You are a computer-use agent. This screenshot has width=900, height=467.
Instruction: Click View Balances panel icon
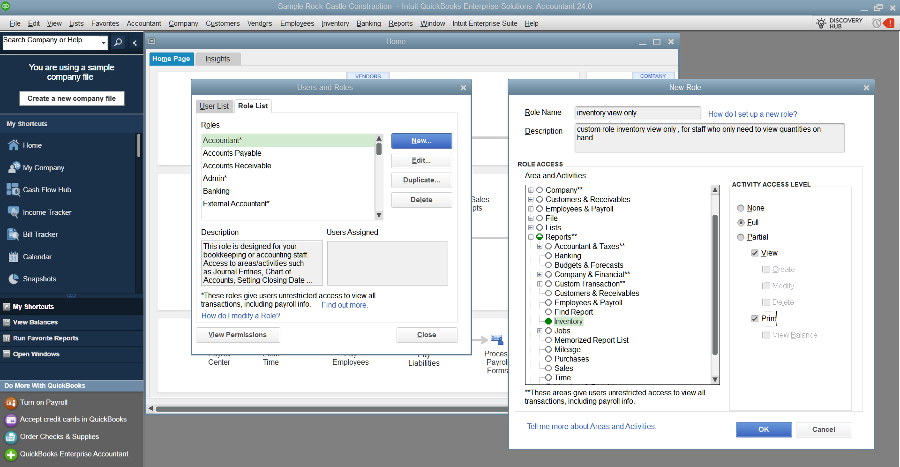coord(7,322)
